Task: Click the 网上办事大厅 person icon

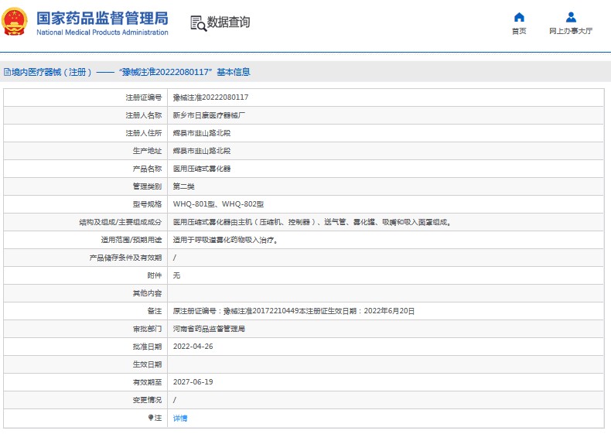Action: pos(571,17)
